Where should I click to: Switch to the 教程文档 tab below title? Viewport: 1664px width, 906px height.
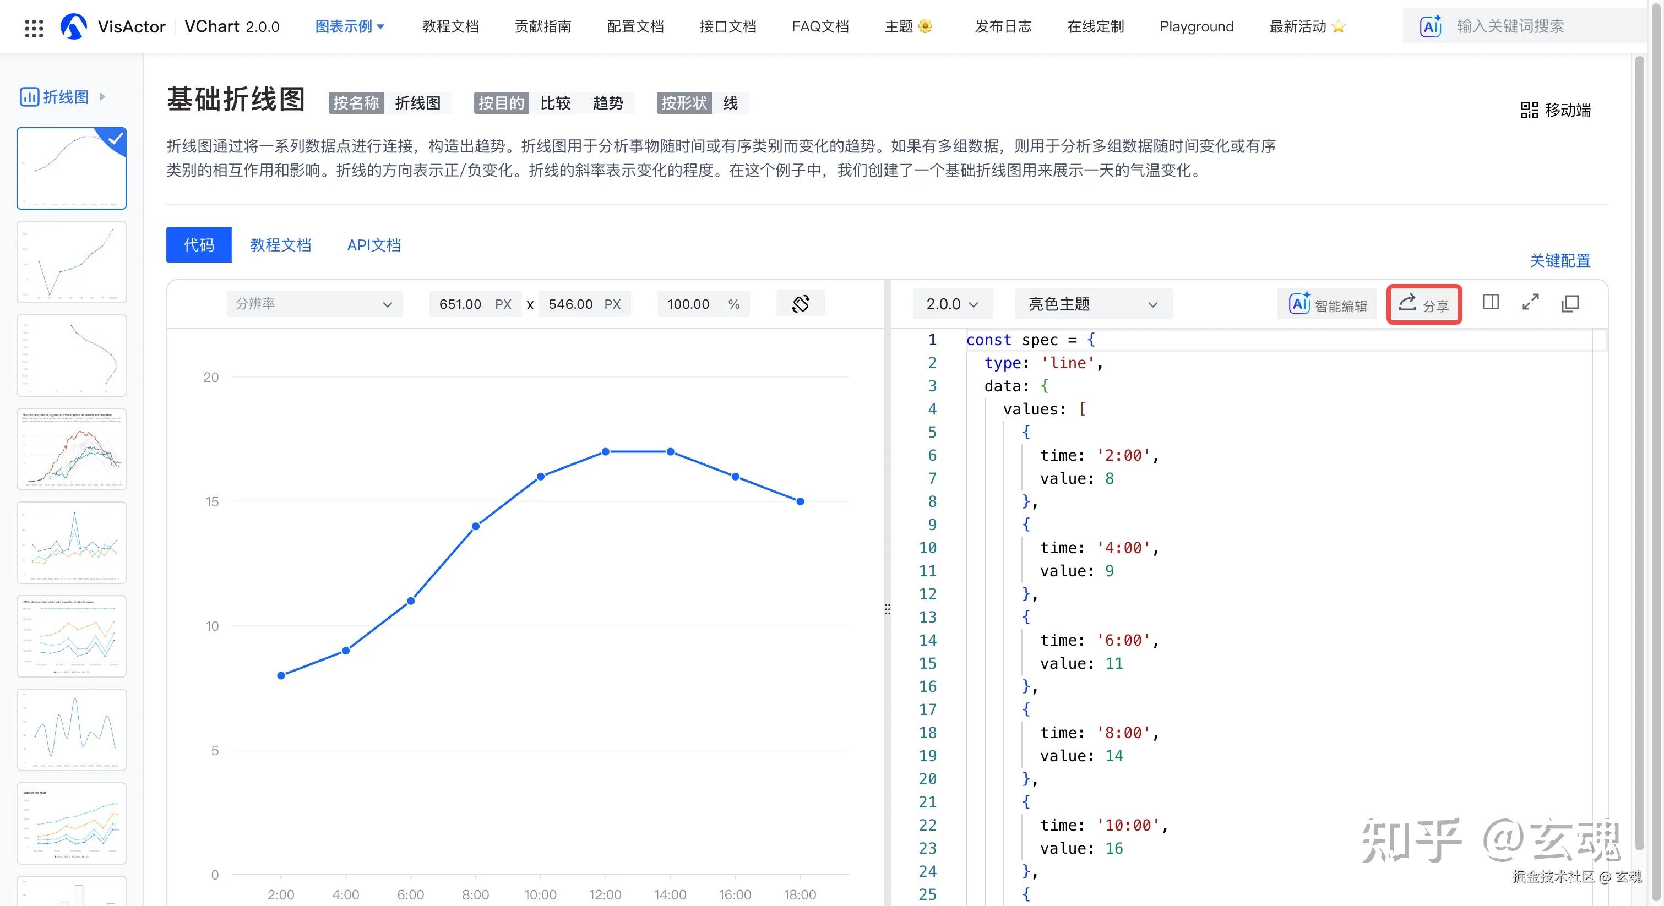click(x=280, y=245)
